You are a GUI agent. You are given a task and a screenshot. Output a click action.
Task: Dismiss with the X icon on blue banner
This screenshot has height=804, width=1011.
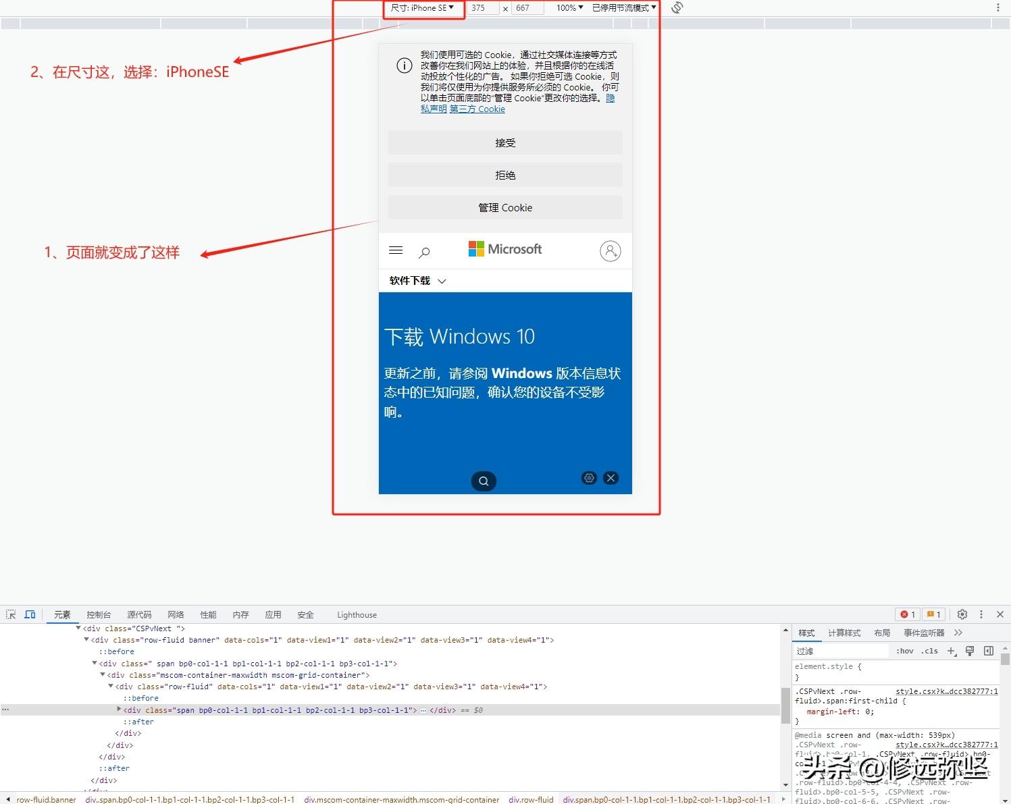point(611,478)
